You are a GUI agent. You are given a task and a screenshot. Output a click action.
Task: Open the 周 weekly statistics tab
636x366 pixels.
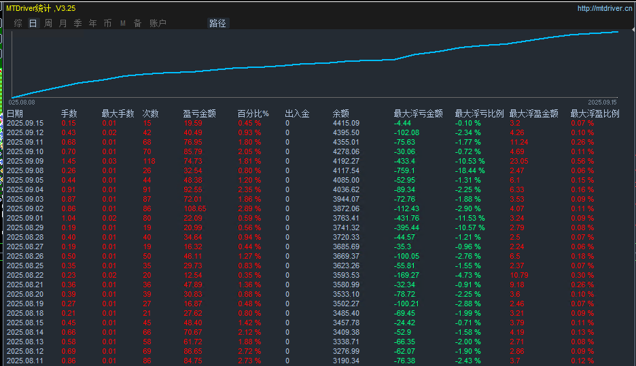point(48,23)
